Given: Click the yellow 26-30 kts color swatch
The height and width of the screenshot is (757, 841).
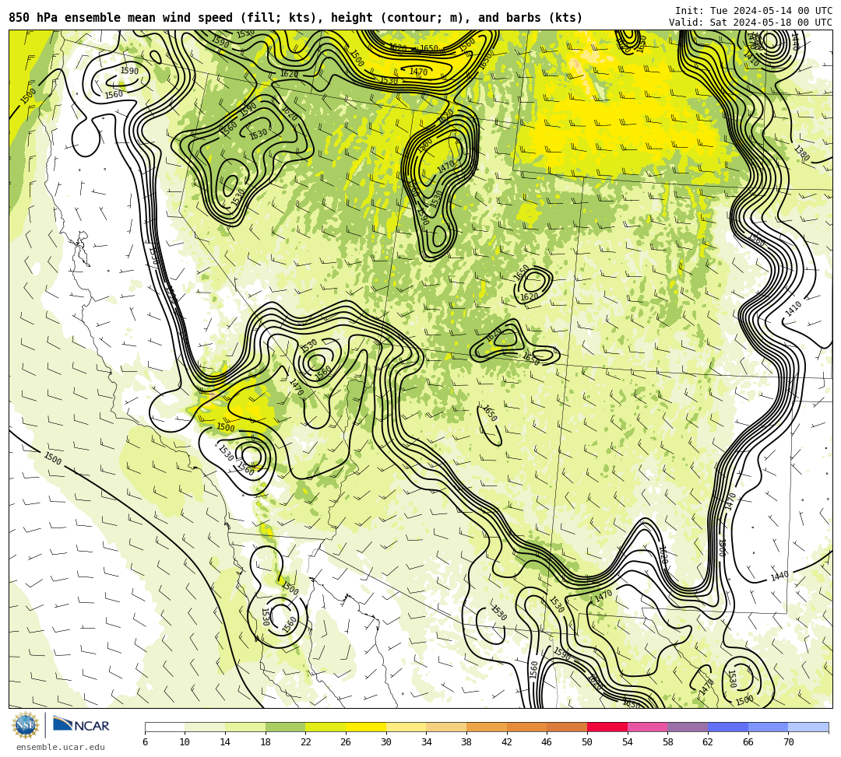Looking at the screenshot, I should [x=366, y=727].
